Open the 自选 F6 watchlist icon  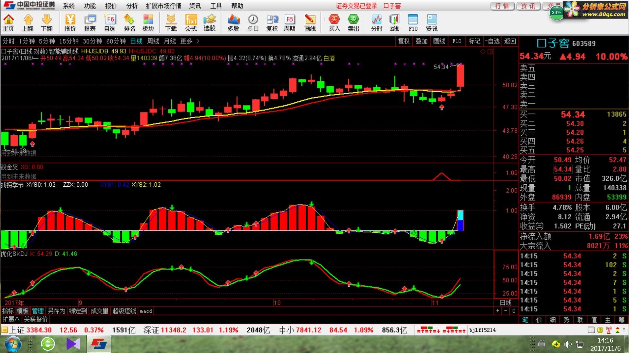tap(110, 23)
